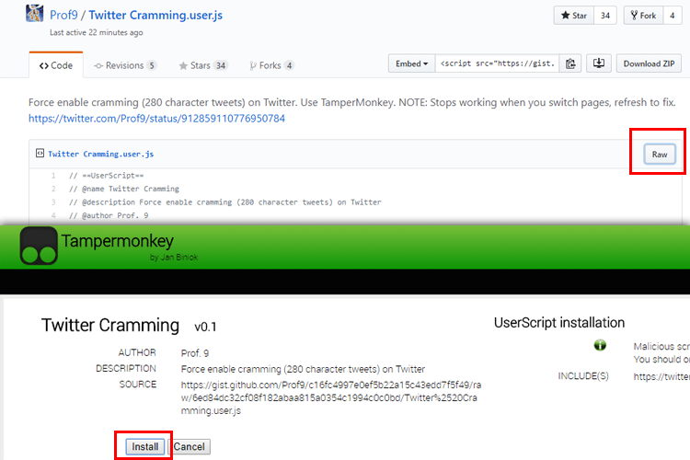
Task: Click the '// @description Force enable cramming' code line
Action: click(224, 202)
